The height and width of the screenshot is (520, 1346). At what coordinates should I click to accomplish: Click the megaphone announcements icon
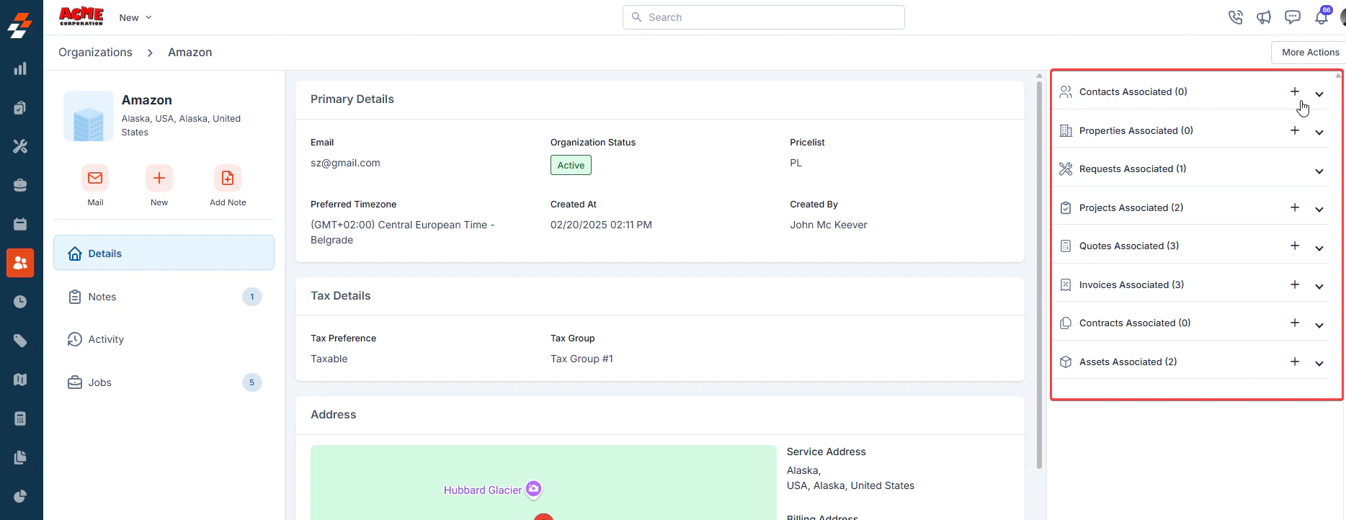click(1264, 17)
